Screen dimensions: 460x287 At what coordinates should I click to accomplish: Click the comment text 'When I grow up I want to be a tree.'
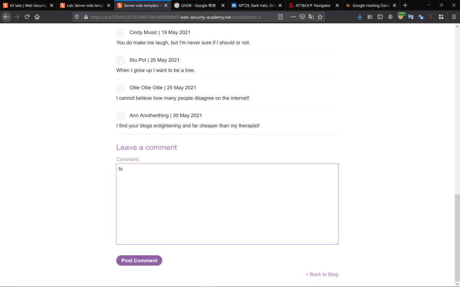click(x=156, y=70)
